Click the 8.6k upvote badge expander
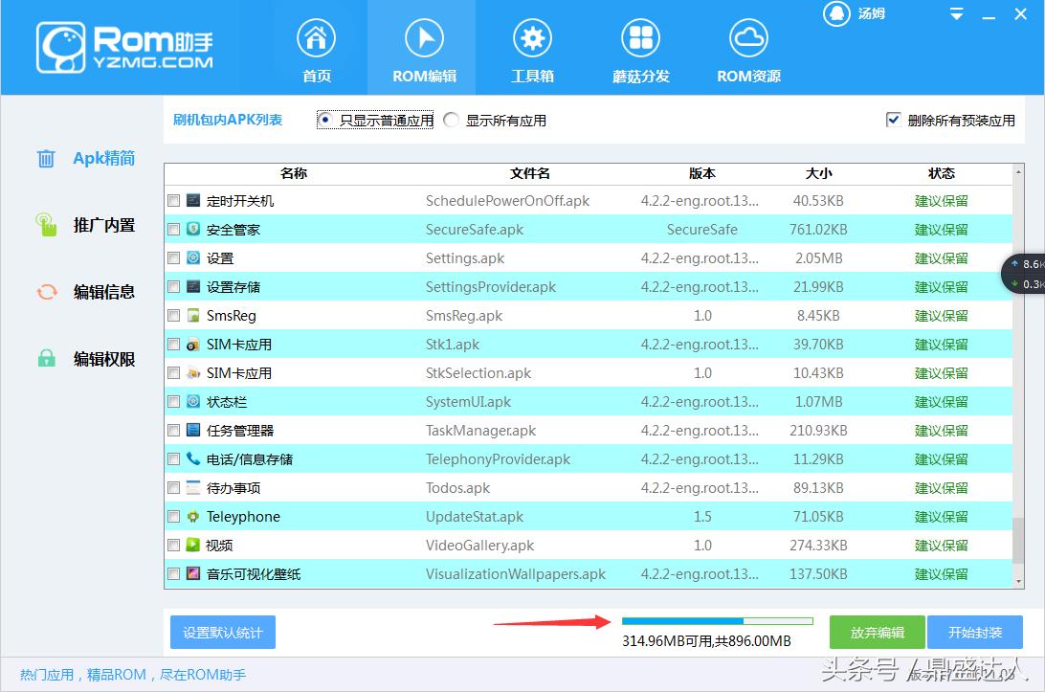The image size is (1045, 692). [x=1032, y=264]
